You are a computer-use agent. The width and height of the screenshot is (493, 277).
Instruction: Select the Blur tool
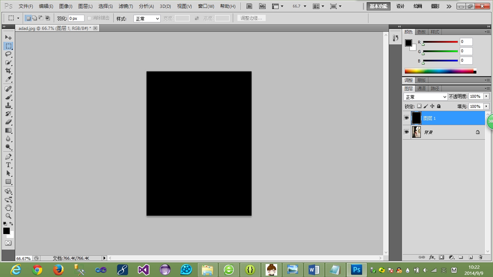8,138
